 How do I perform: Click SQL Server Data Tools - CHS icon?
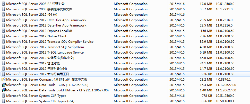3,85
